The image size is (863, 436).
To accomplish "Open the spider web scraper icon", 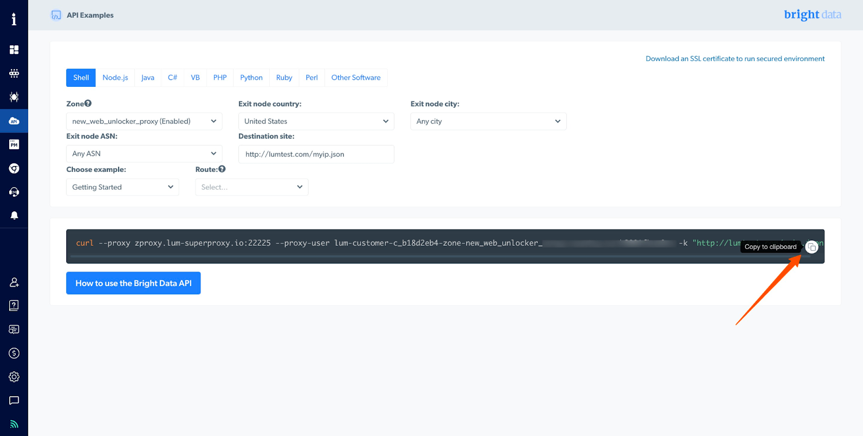I will 14,97.
